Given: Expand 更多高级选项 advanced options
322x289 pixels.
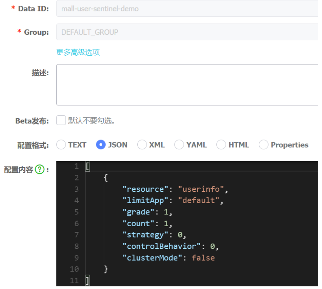Looking at the screenshot, I should pos(78,52).
